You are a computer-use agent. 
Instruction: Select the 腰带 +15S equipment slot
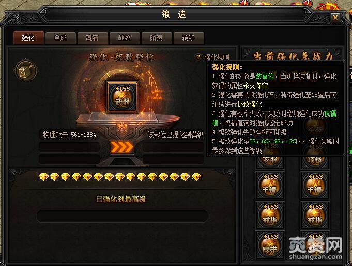pyautogui.click(x=270, y=245)
